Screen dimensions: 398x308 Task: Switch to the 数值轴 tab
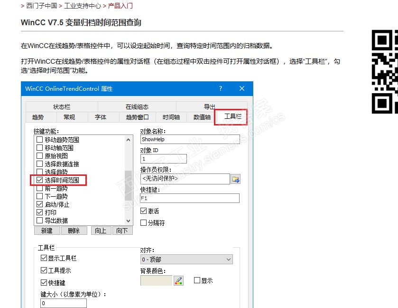(x=202, y=117)
